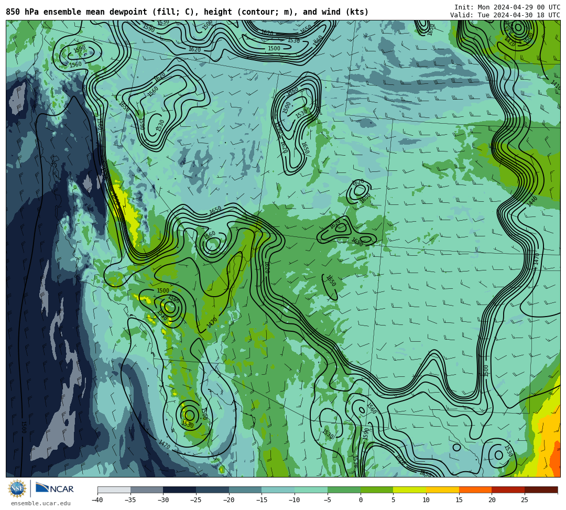Click the 1440 height contour label
The width and height of the screenshot is (566, 510).
tap(532, 201)
